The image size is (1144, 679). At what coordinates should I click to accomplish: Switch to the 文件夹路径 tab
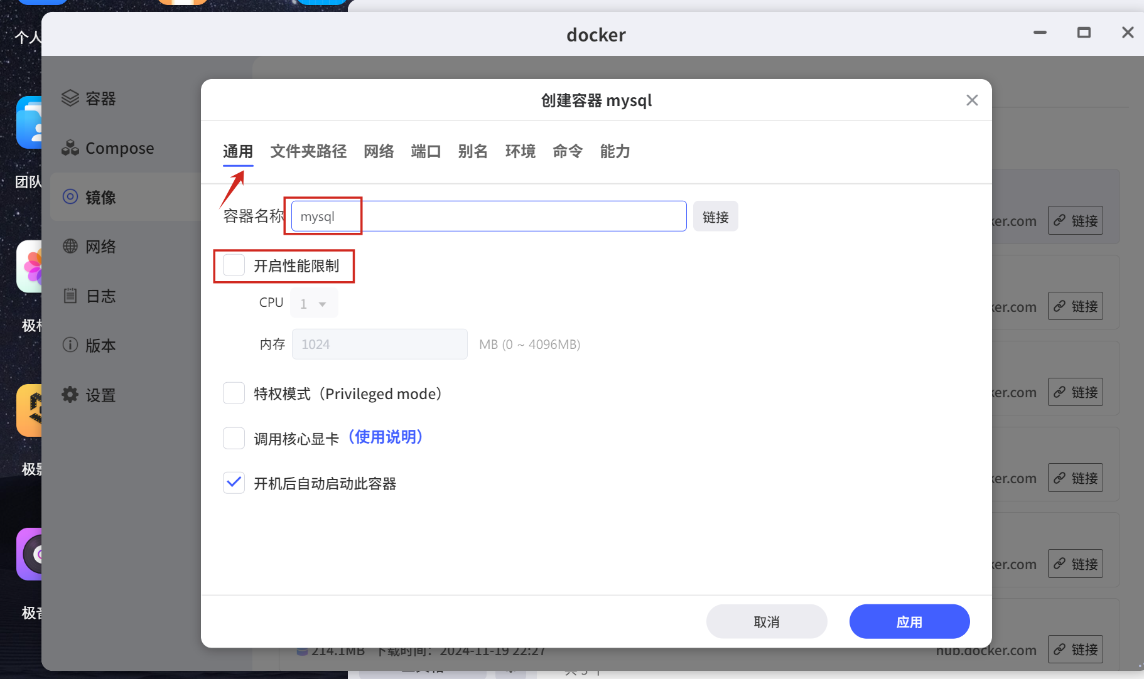(308, 151)
